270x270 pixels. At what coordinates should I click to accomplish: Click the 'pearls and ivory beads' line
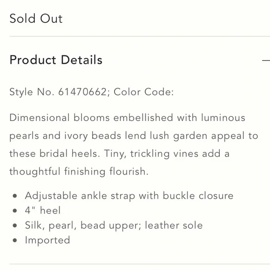click(134, 136)
